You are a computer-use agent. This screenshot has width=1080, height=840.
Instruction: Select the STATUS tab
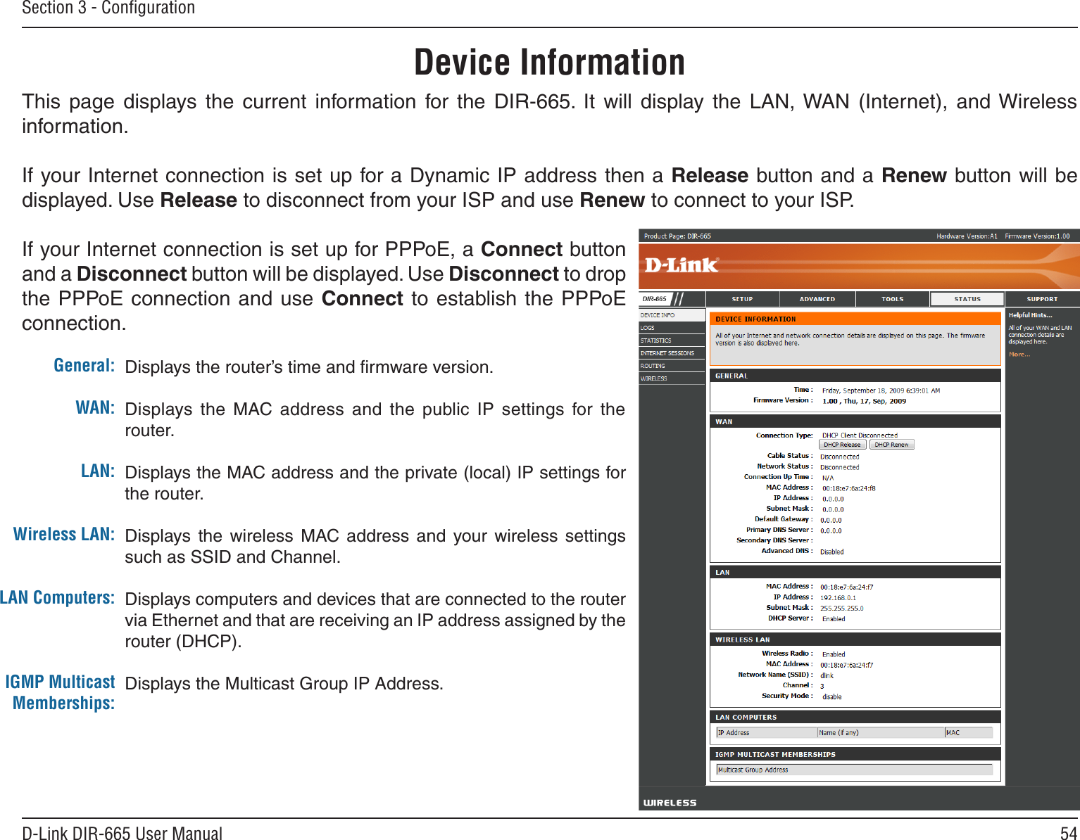coord(967,299)
